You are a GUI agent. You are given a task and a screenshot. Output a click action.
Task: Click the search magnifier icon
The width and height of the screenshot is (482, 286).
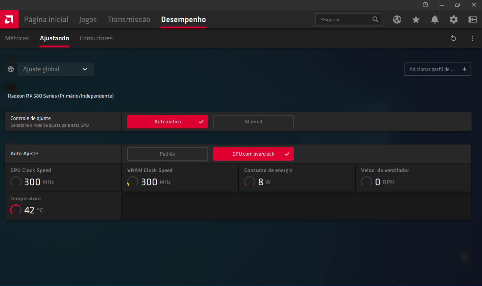375,19
